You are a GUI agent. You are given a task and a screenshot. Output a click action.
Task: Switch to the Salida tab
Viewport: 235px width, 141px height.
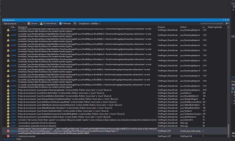coord(19,139)
